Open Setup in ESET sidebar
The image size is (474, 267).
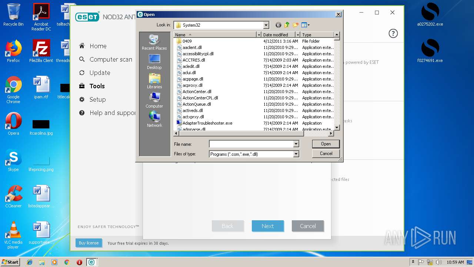[x=97, y=99]
